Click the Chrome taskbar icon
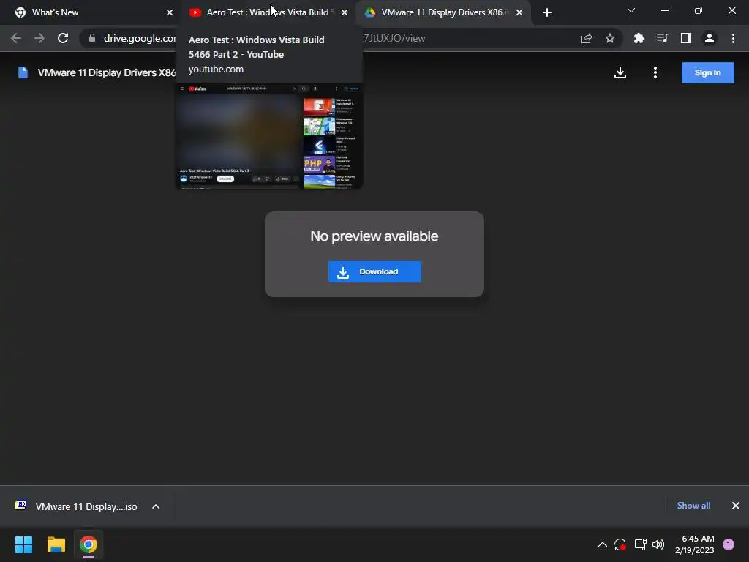The image size is (749, 562). (x=89, y=544)
